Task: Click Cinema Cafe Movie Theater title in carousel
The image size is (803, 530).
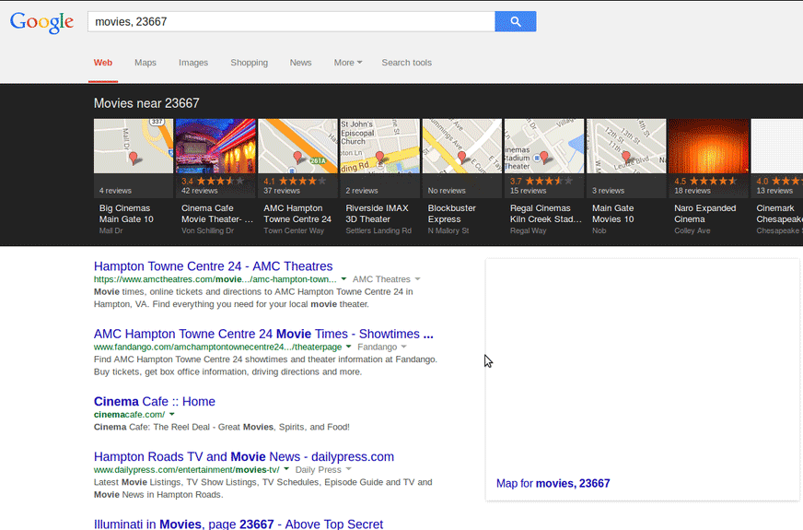Action: coord(217,214)
